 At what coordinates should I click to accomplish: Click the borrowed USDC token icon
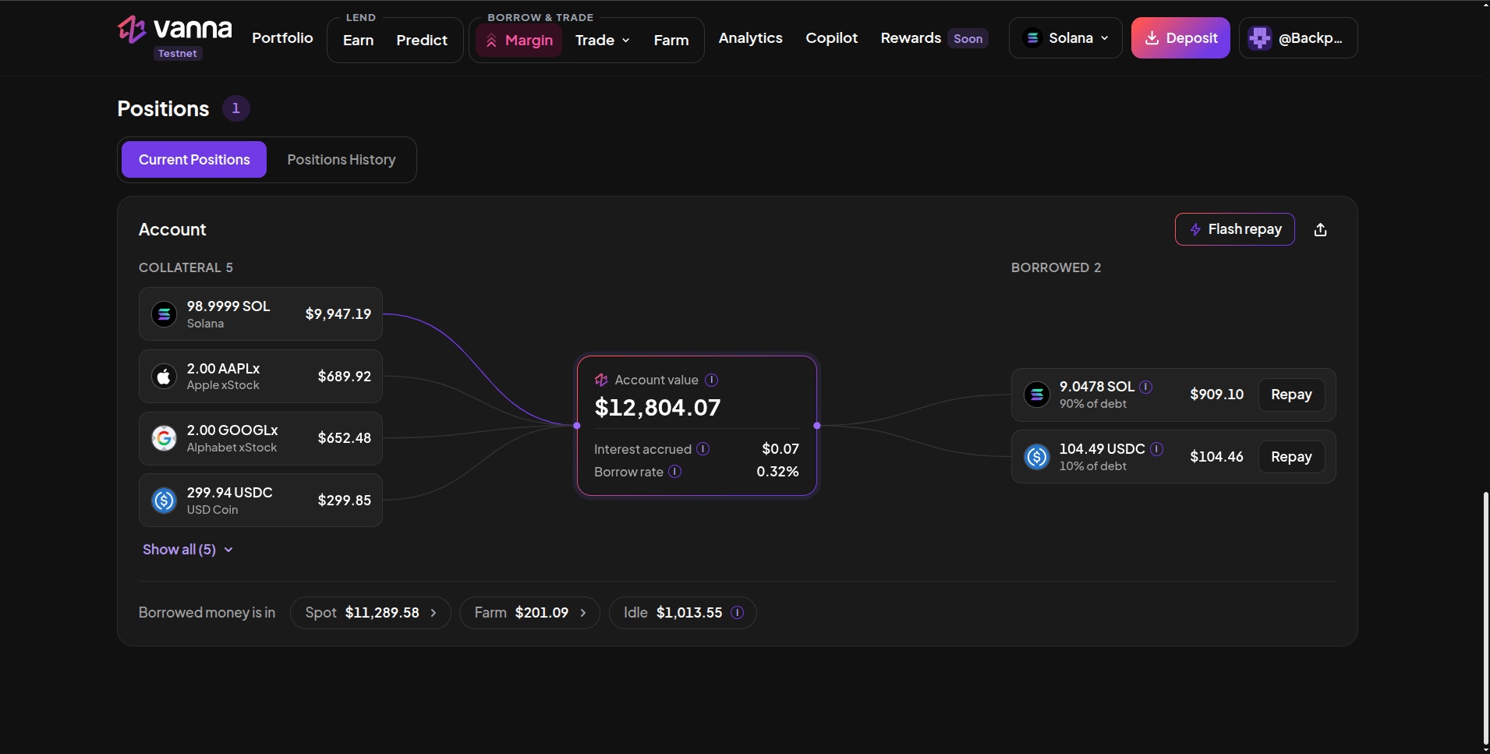[x=1036, y=457]
